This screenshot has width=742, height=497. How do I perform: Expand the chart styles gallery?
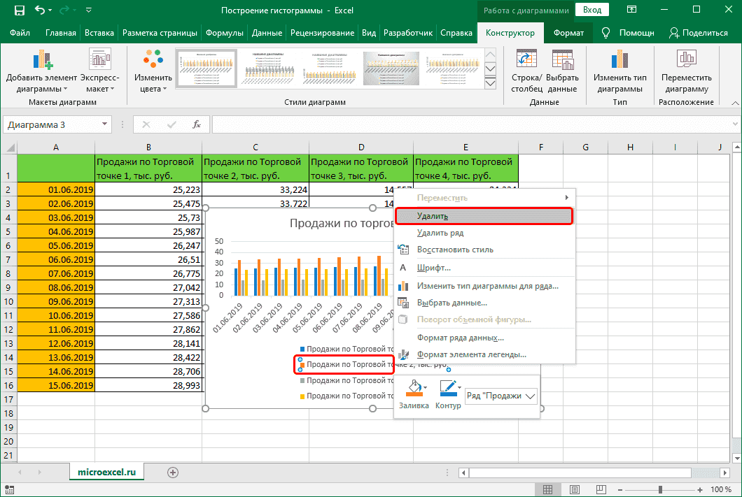tap(490, 82)
